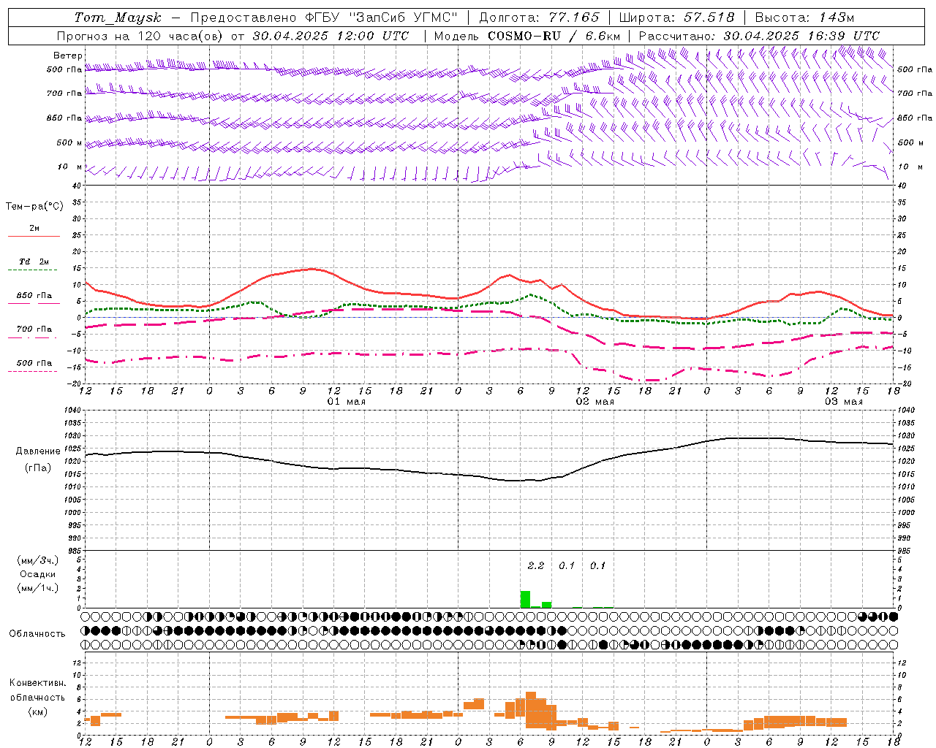936x748 pixels.
Task: Click the "Долгота: 77.165" header field
Action: pyautogui.click(x=539, y=18)
